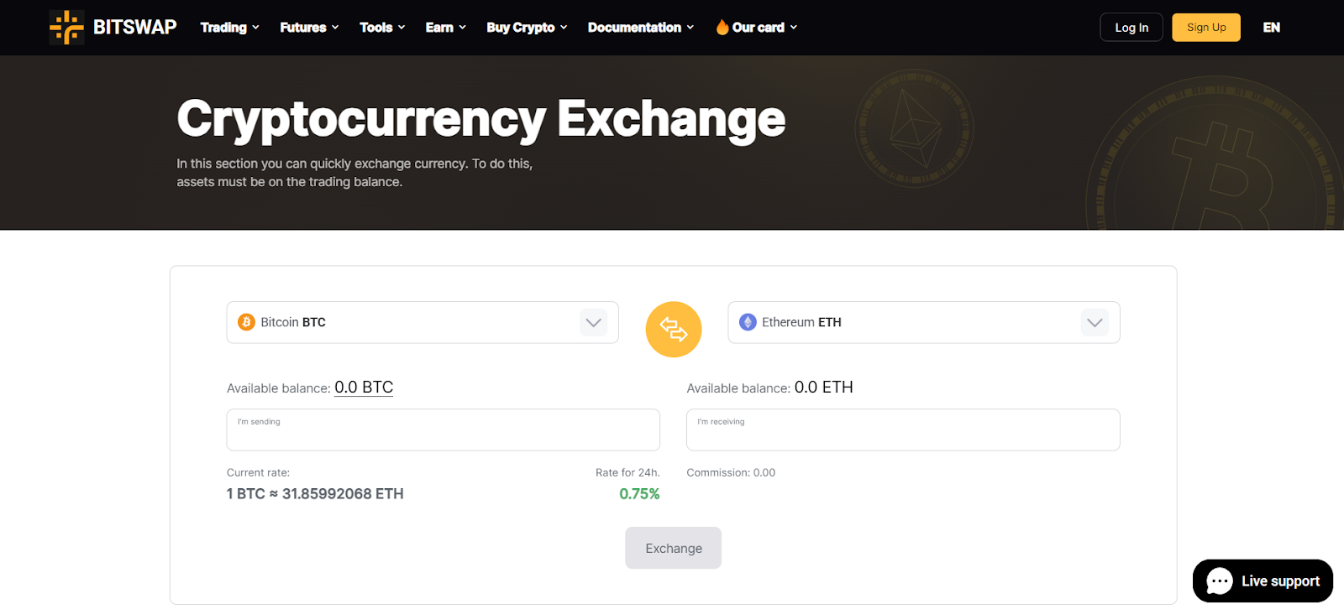
Task: Click the 0.0 BTC available balance link
Action: pos(364,388)
